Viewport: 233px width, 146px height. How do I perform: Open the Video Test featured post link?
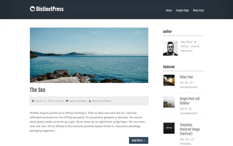point(186,77)
